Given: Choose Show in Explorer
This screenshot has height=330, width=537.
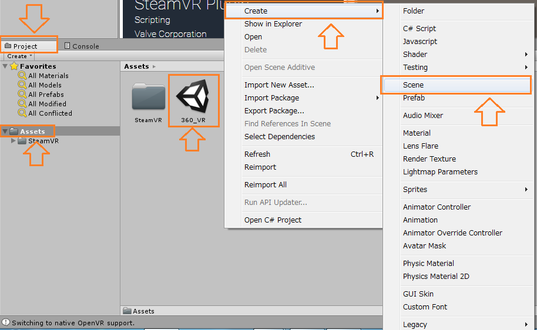Looking at the screenshot, I should [x=304, y=24].
